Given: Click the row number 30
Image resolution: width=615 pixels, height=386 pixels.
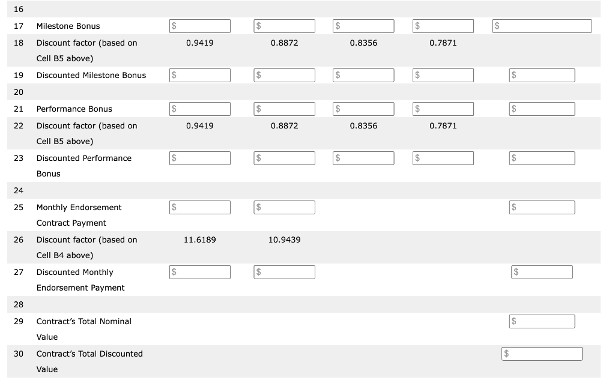Looking at the screenshot, I should (x=19, y=354).
